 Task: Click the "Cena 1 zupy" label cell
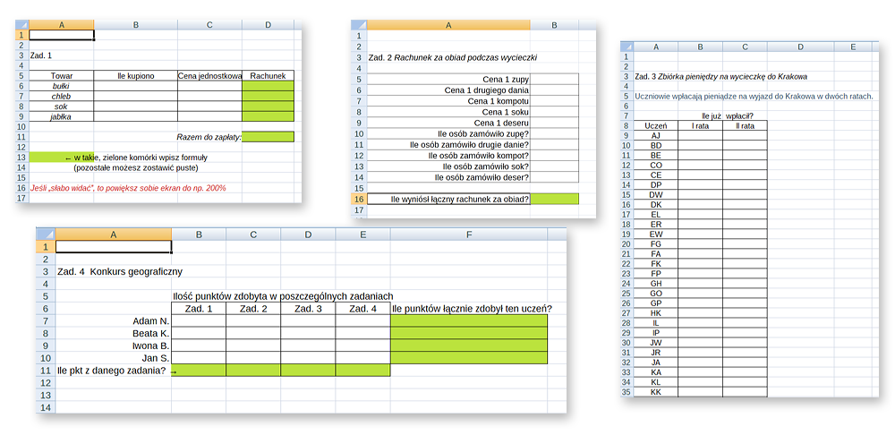447,79
